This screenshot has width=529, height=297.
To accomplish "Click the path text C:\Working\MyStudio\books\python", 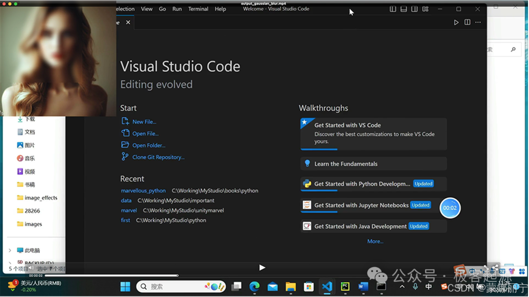I will point(215,191).
